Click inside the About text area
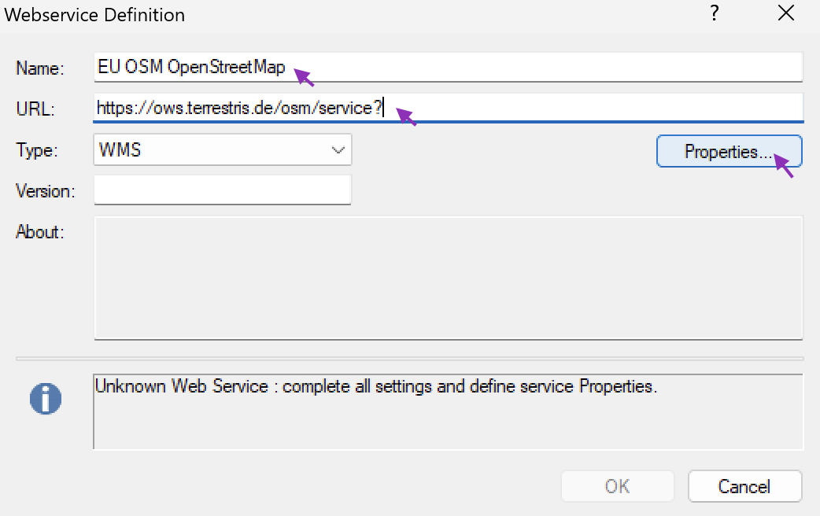Viewport: 820px width, 516px height. click(x=449, y=278)
